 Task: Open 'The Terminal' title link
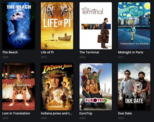(x=89, y=52)
